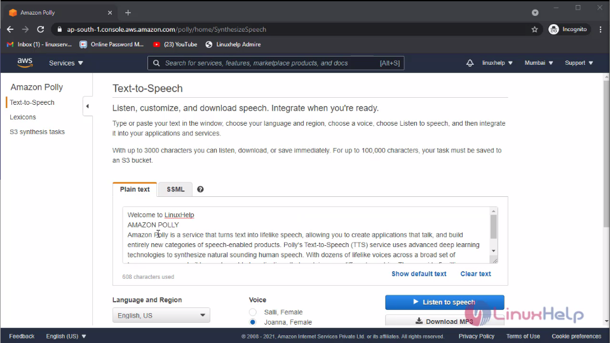Click text area scroll down arrow

tap(493, 251)
